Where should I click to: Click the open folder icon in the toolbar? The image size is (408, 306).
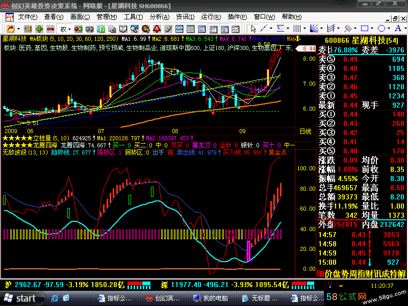click(10, 29)
